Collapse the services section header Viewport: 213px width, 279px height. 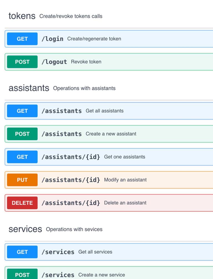click(x=25, y=229)
